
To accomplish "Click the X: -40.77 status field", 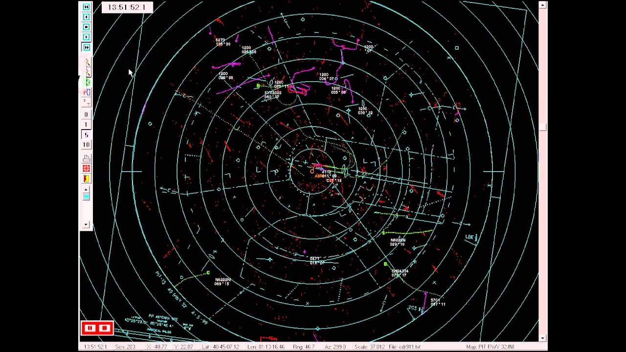I will 156,347.
